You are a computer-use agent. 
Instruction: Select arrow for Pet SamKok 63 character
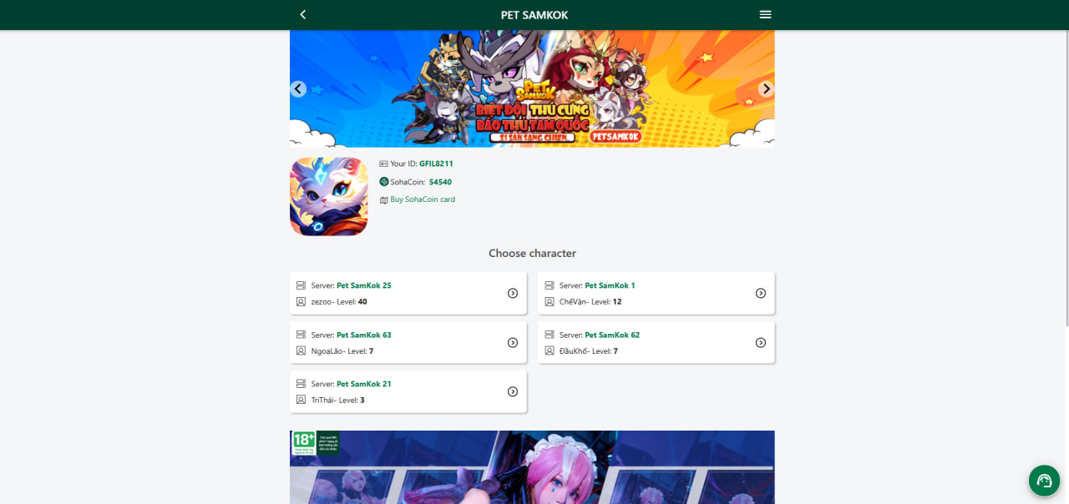tap(513, 343)
